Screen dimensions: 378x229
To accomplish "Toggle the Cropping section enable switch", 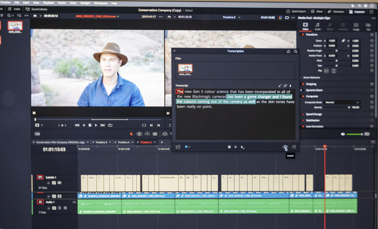I will tap(302, 84).
